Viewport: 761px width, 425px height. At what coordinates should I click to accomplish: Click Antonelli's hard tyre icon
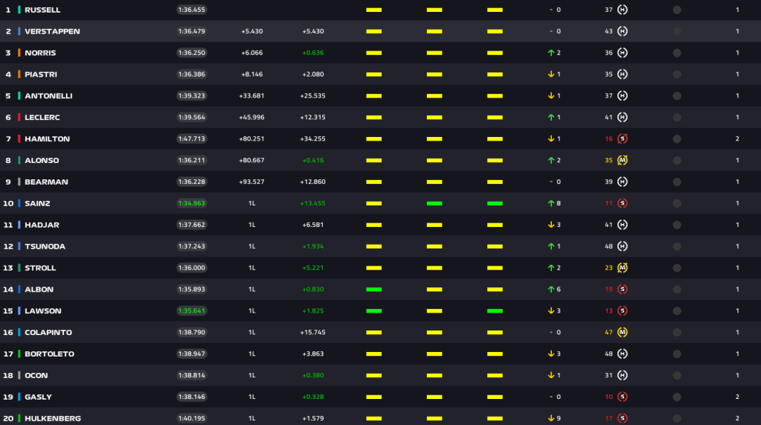[x=622, y=96]
